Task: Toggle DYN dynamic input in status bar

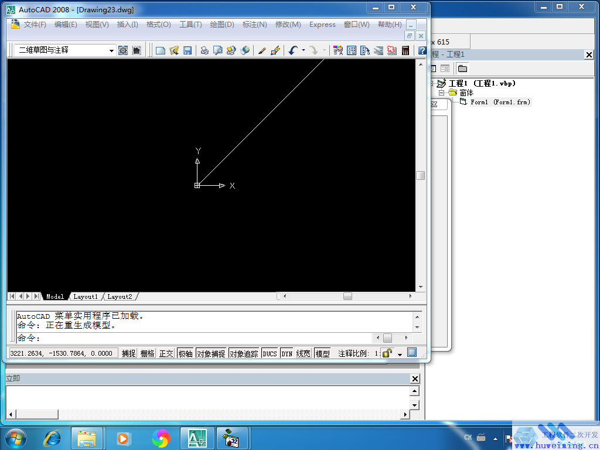Action: click(287, 353)
